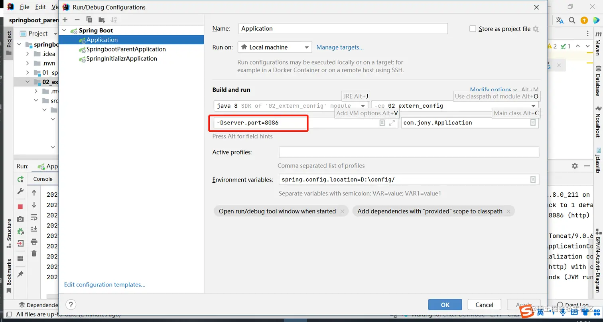Print the console output
Image resolution: width=603 pixels, height=322 pixels.
tap(34, 241)
